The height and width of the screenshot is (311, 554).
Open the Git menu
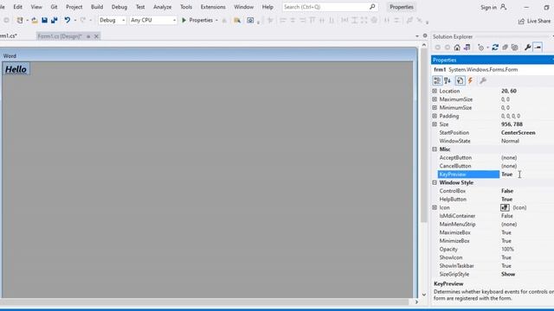tap(54, 7)
